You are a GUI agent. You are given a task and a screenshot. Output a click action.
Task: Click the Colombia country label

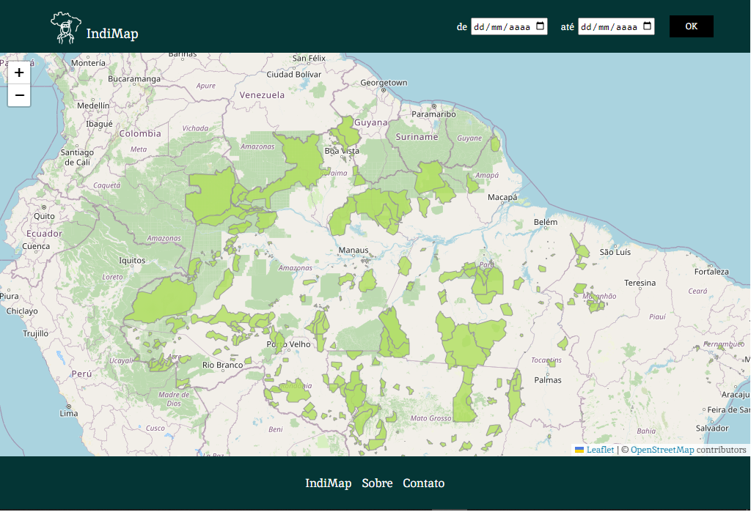pos(140,133)
